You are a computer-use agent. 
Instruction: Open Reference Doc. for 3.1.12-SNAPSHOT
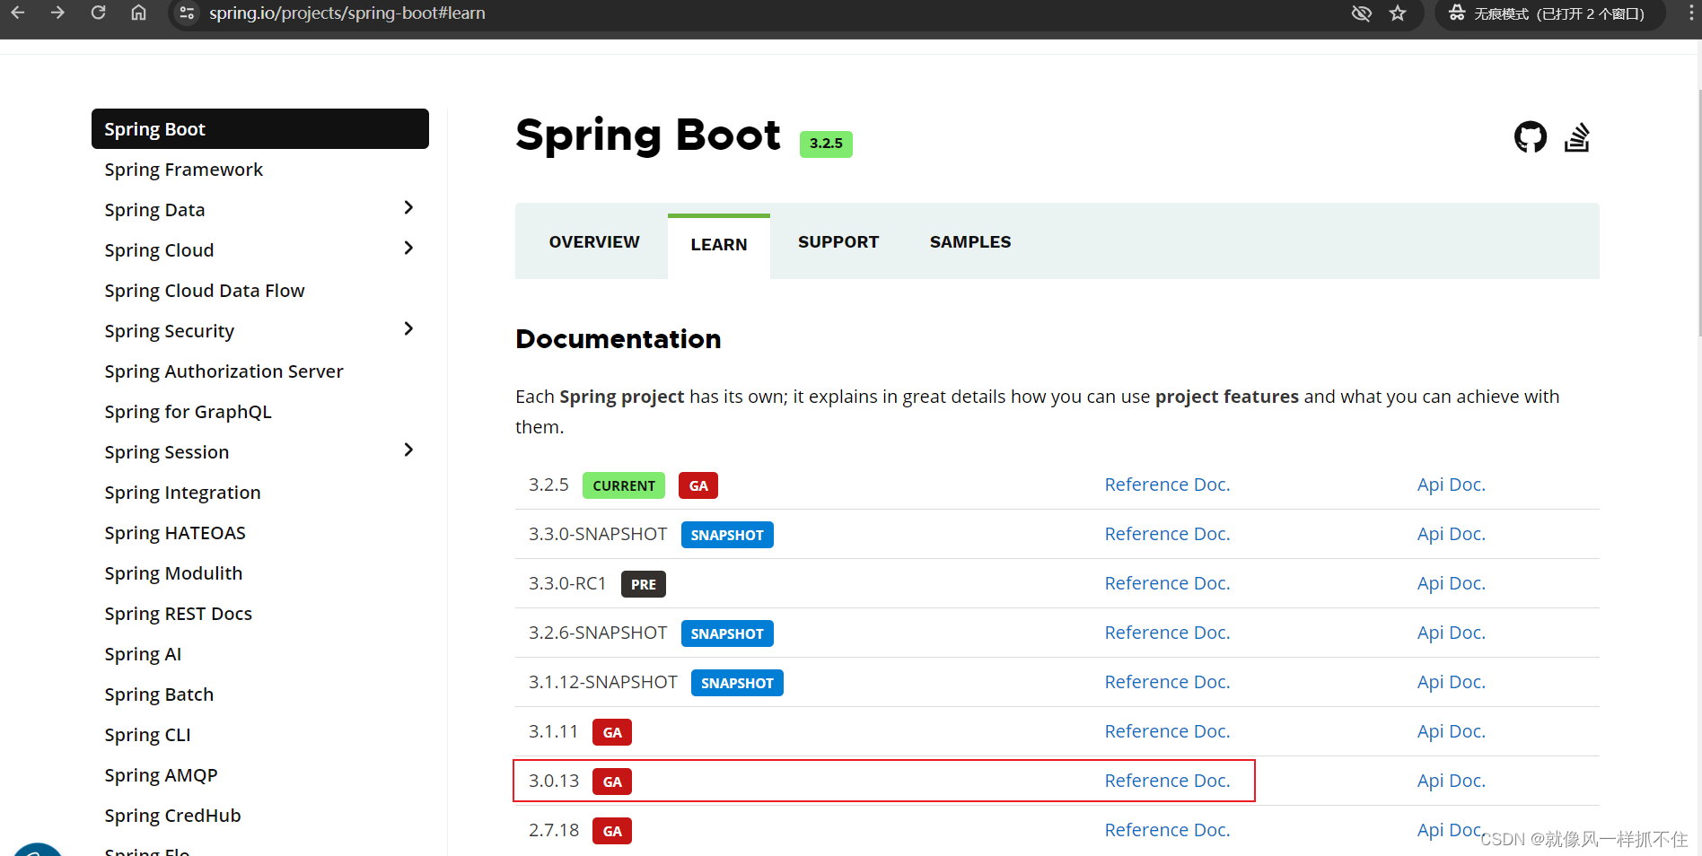pos(1167,682)
